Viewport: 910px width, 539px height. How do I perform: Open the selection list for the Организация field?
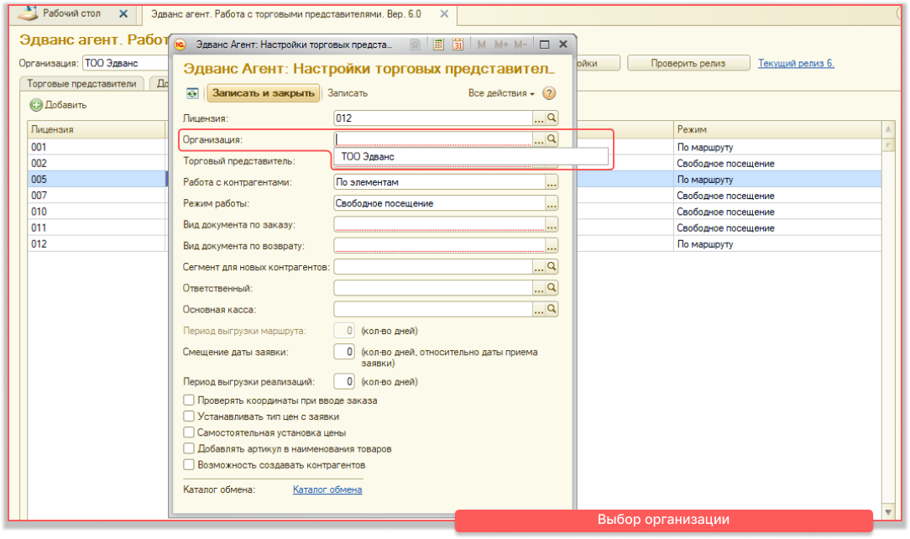[x=539, y=140]
